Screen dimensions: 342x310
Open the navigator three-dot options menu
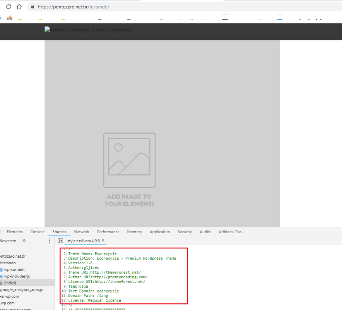(x=50, y=241)
